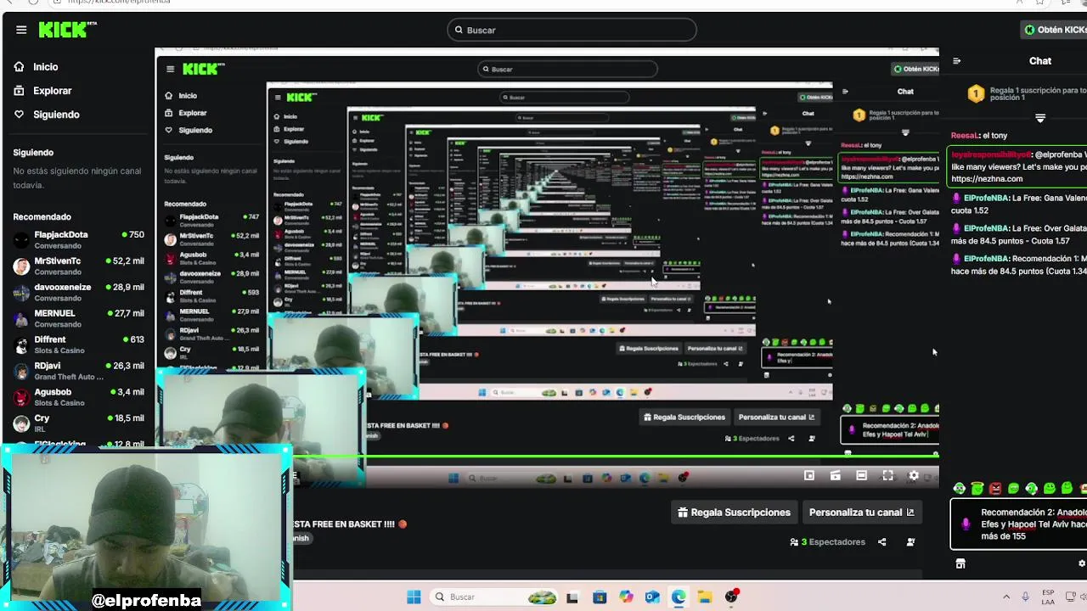Switch to Microsoft Edge on the bottom Windows taskbar
Viewport: 1087px width, 611px height.
pos(679,597)
